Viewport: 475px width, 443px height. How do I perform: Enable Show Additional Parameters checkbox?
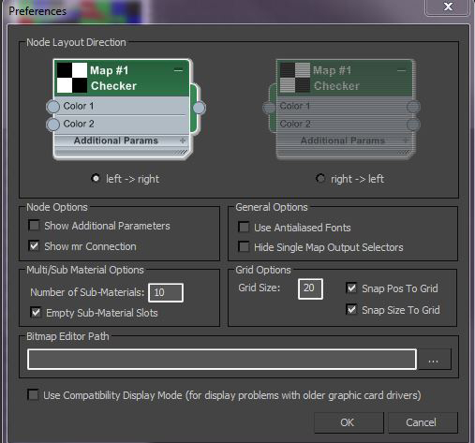34,225
